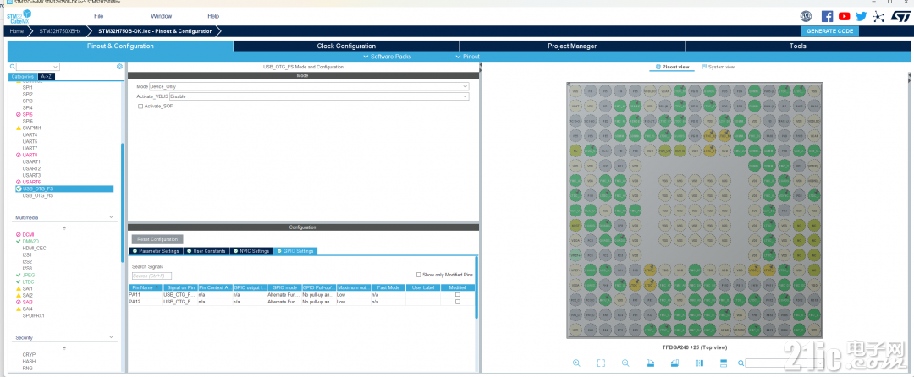
Task: Enable the Activate_SOF checkbox
Action: click(140, 106)
